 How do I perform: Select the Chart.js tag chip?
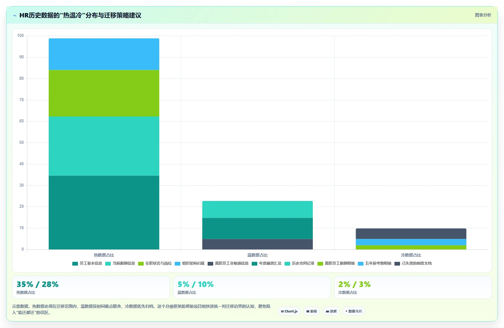[x=289, y=311]
